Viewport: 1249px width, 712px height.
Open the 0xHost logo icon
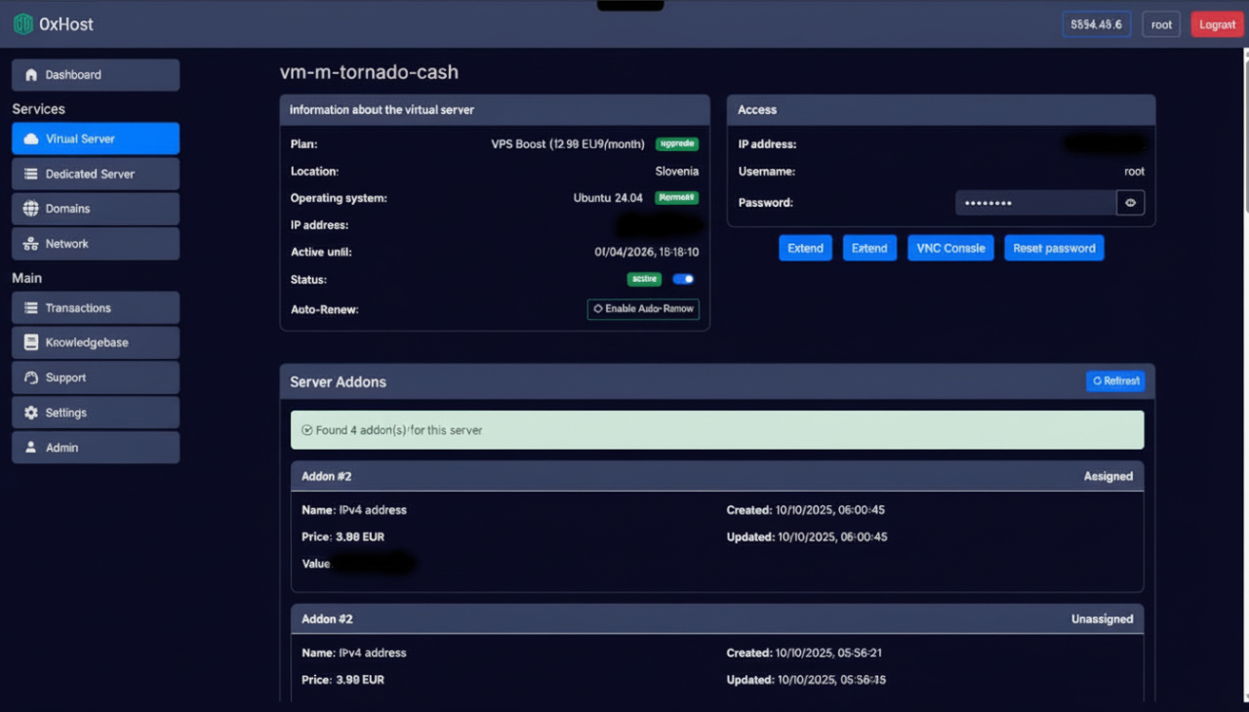(x=23, y=23)
